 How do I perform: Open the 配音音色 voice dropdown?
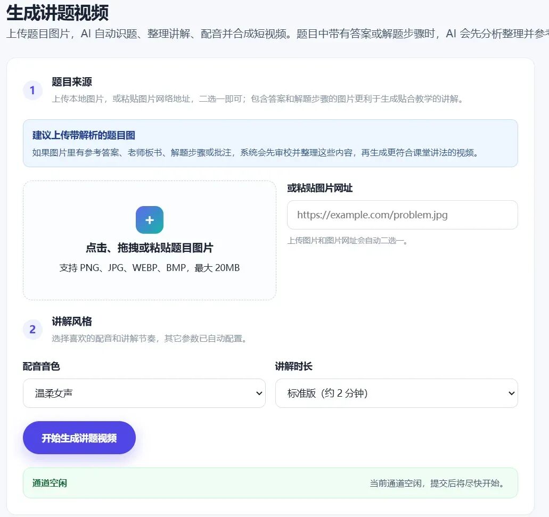(x=144, y=393)
